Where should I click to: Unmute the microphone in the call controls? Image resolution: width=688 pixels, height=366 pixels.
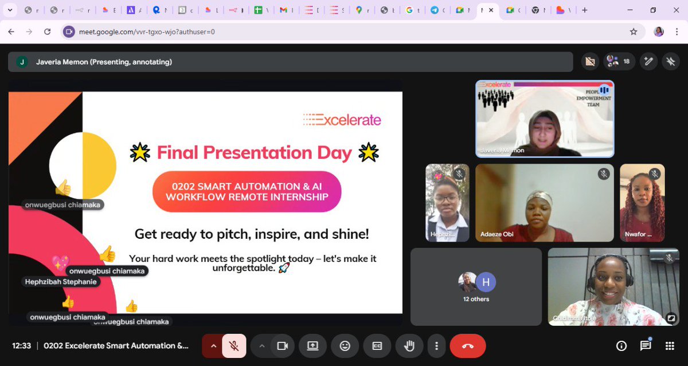point(234,346)
